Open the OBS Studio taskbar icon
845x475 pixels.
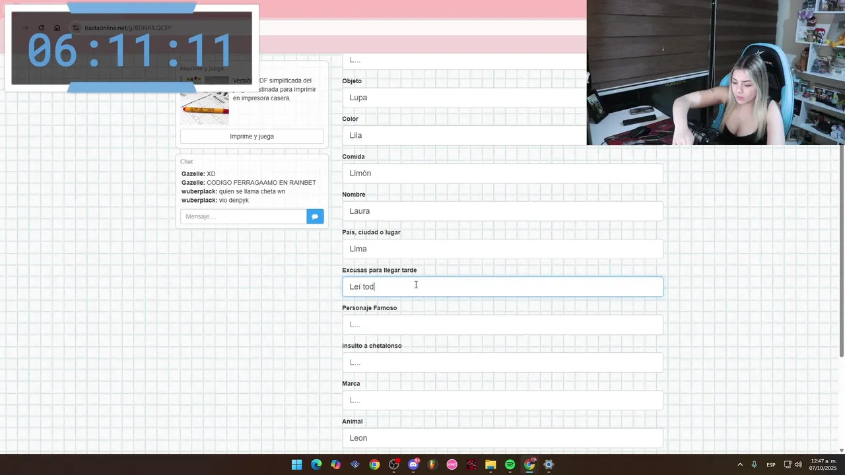click(x=394, y=464)
